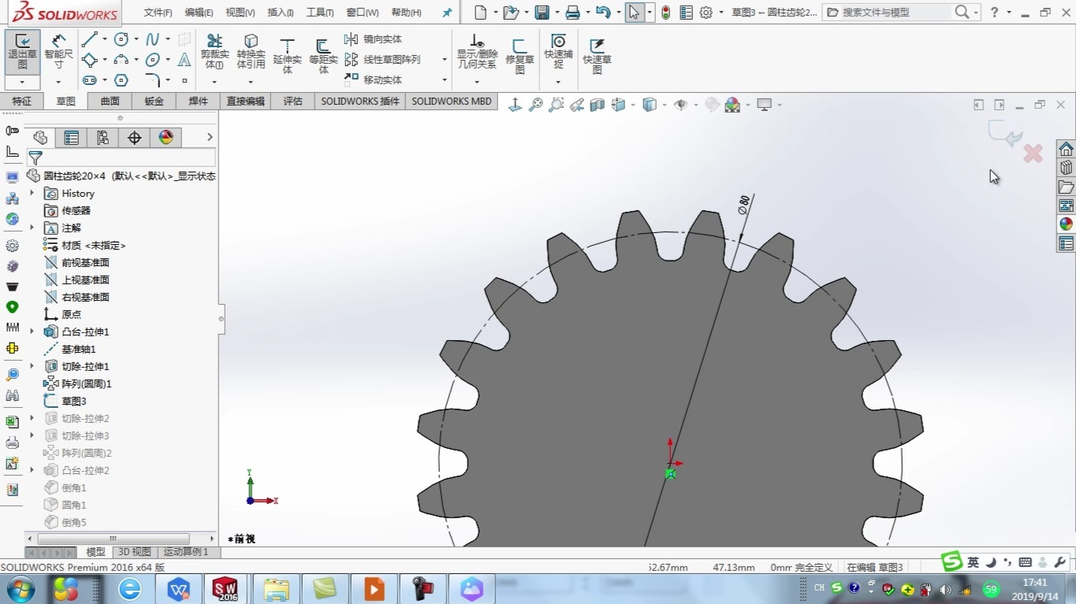
Task: Switch to the 运动算例 1 bottom tab
Action: tap(186, 552)
